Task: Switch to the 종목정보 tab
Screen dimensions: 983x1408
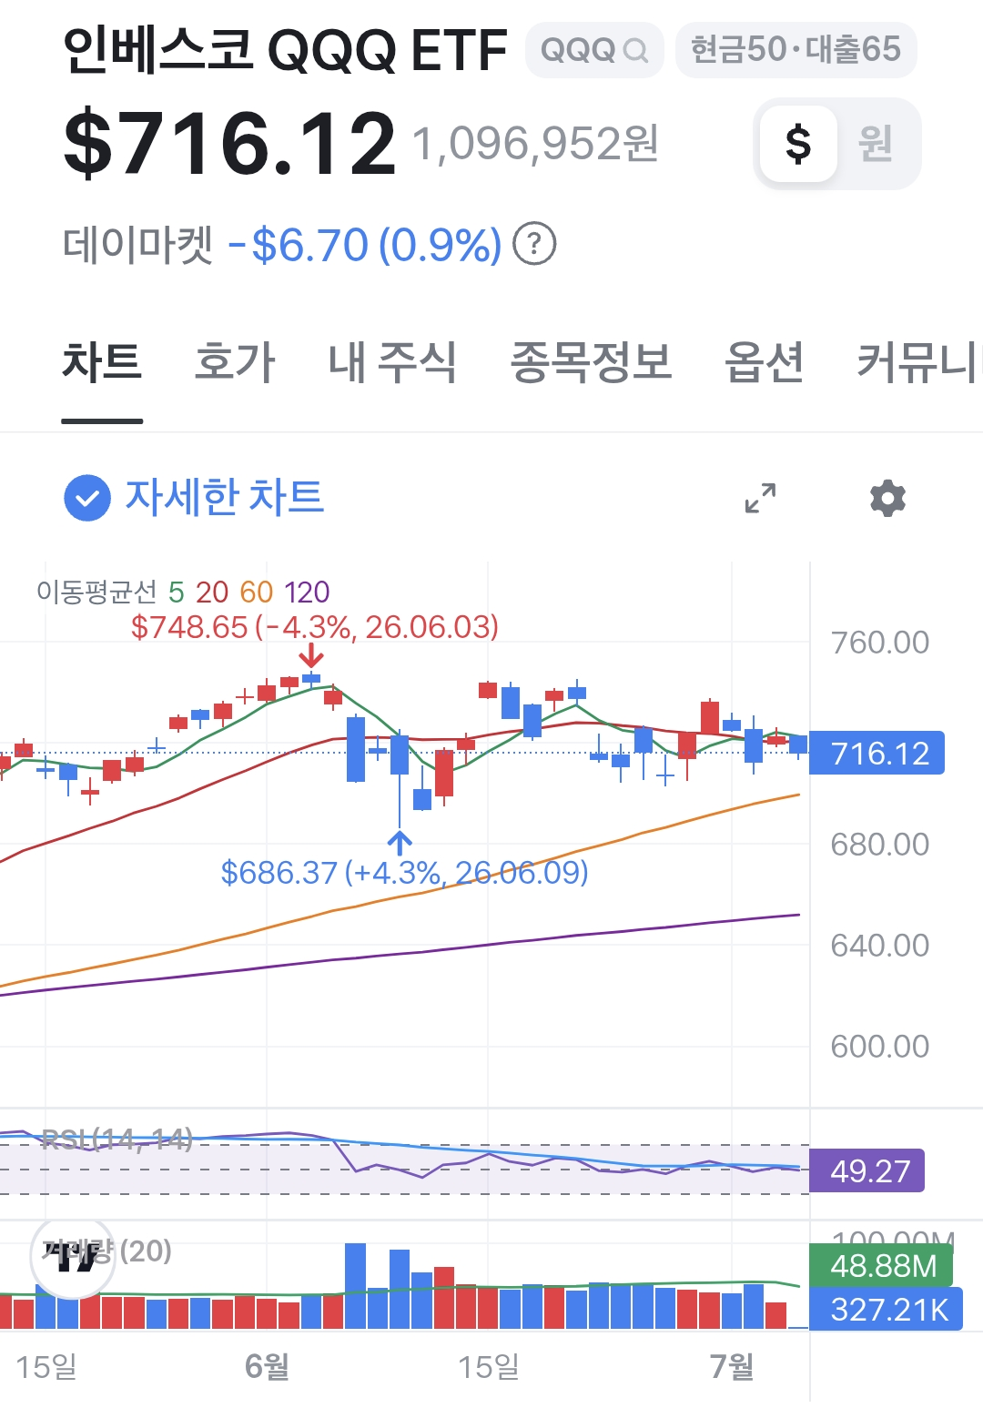Action: [591, 362]
